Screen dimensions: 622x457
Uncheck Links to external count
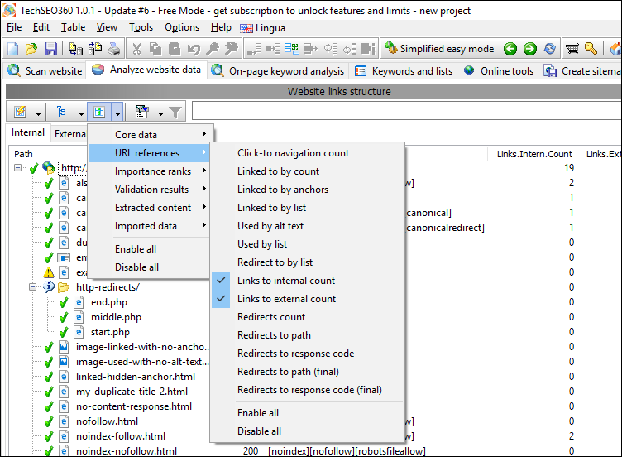(x=286, y=299)
